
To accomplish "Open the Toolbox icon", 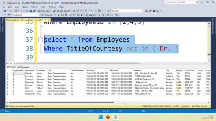I will [154, 11].
